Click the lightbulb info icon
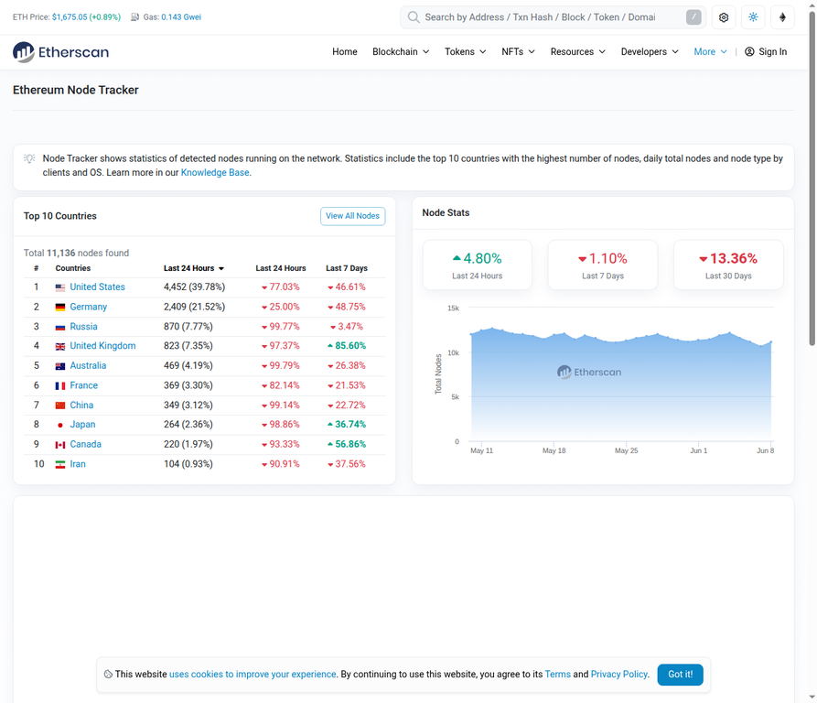 pyautogui.click(x=29, y=158)
